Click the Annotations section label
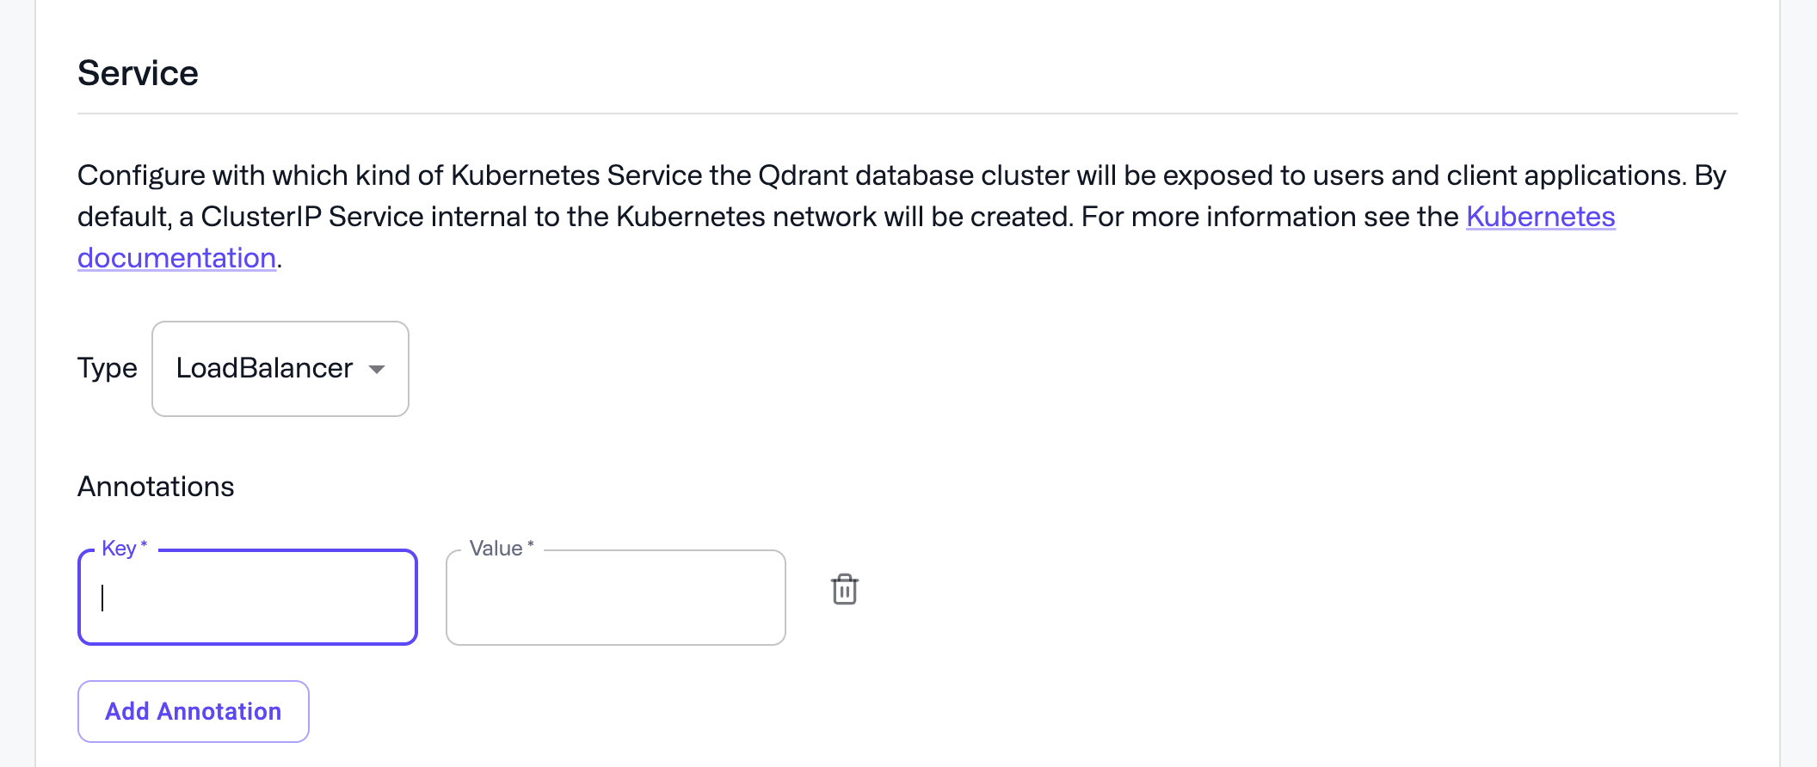Image resolution: width=1817 pixels, height=767 pixels. [x=156, y=485]
